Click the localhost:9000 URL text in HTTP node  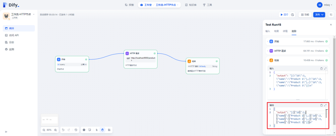tap(143, 59)
